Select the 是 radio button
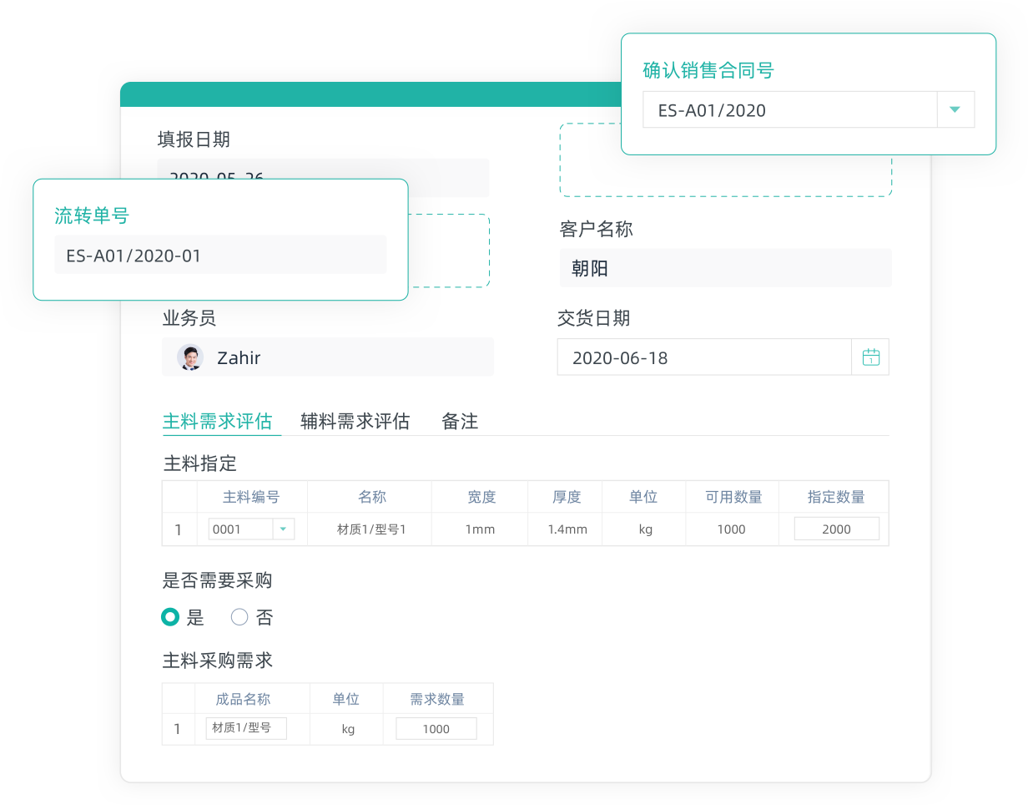The height and width of the screenshot is (805, 1028). click(x=170, y=617)
